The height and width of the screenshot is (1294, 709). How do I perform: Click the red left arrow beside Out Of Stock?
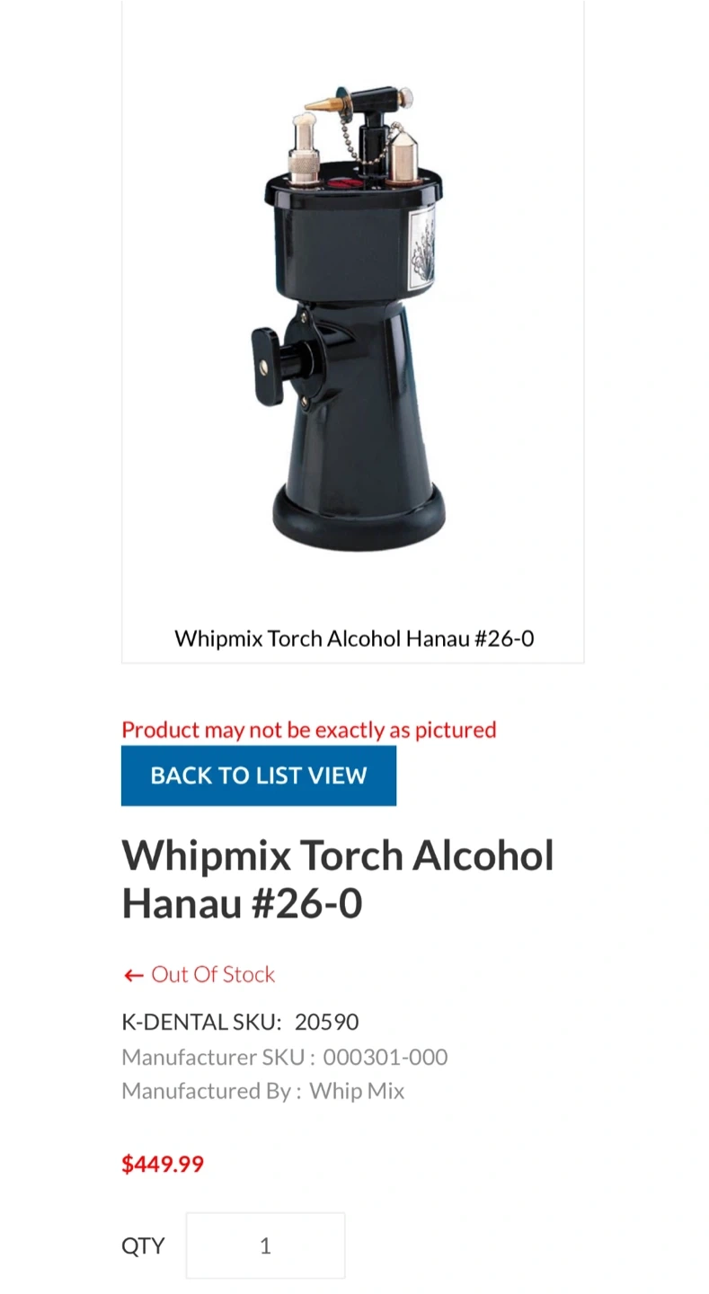(x=134, y=975)
